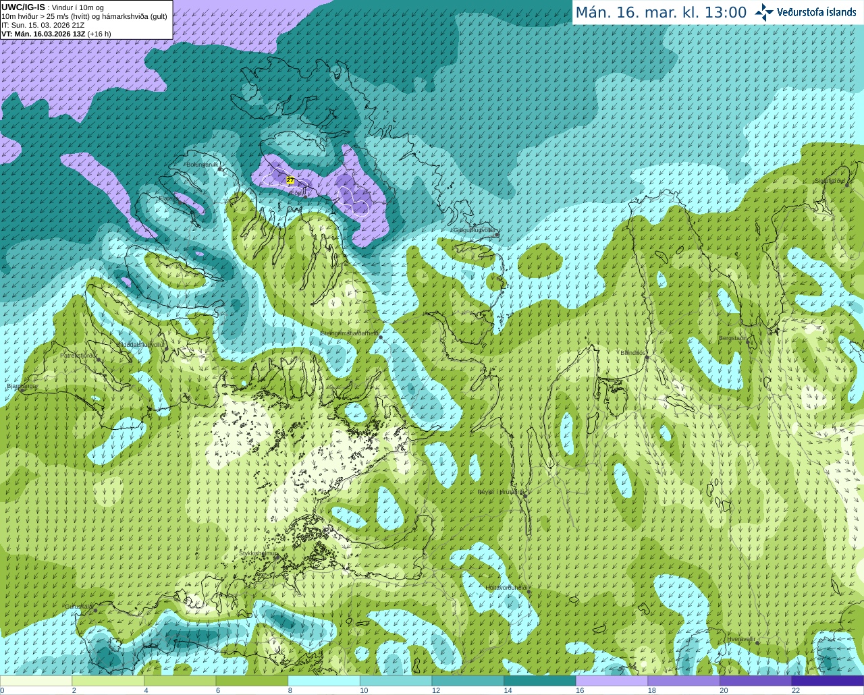The height and width of the screenshot is (695, 864).
Task: Click the 12–14 m/s teal swatch
Action: [468, 681]
